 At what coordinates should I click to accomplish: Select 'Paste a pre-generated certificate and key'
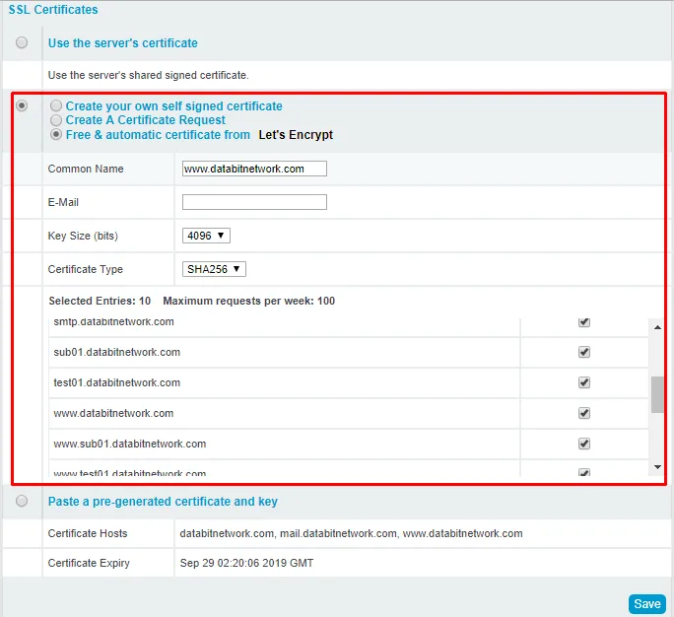22,501
